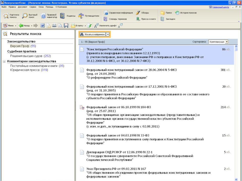The image size is (242, 181).
Task: Select Постатейные комментарии и книги (35)
Action: [37, 66]
